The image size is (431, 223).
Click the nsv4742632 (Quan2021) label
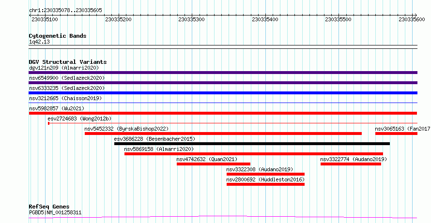pos(207,159)
